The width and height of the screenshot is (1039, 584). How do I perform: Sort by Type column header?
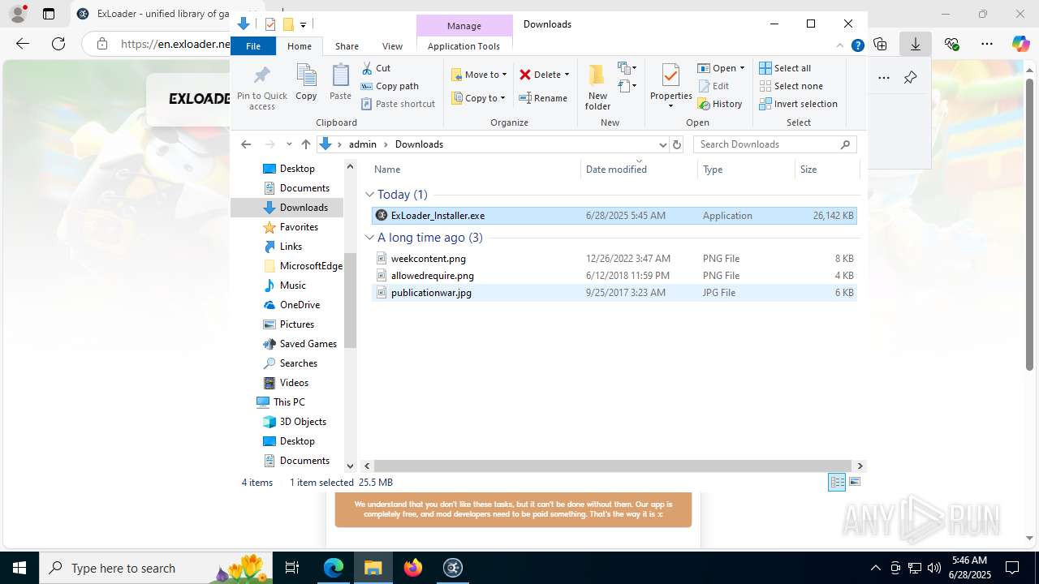[x=746, y=170]
